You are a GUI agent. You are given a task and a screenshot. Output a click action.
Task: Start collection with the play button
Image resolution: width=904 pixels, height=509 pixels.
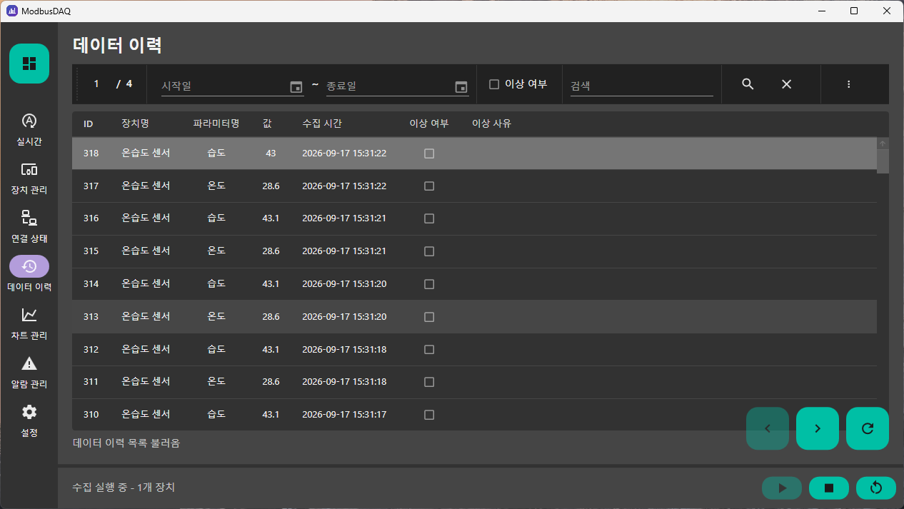[x=782, y=488]
